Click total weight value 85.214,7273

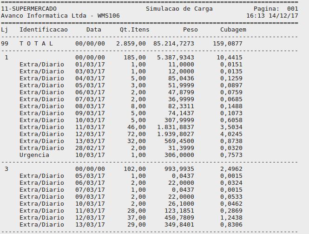(173, 44)
